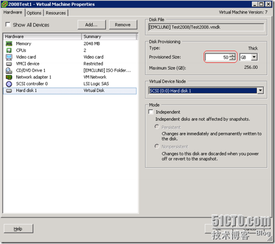Select the Network adapter 1 icon
Viewport: 275px width, 244px height.
9,77
